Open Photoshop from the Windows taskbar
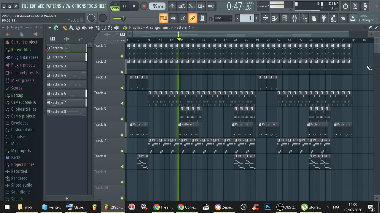This screenshot has width=380, height=213. pyautogui.click(x=268, y=207)
